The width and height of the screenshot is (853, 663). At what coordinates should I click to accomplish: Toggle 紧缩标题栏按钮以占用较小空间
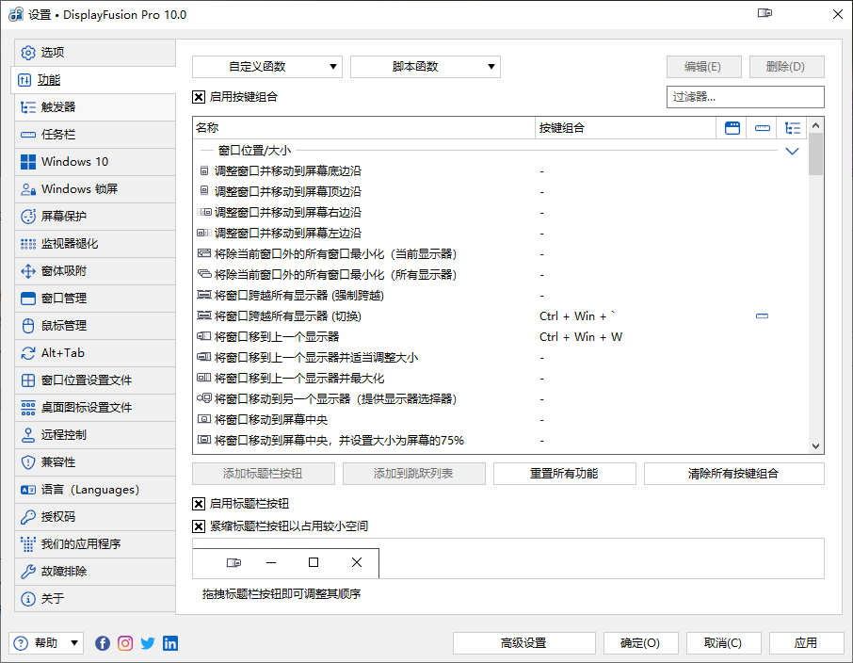pos(199,526)
